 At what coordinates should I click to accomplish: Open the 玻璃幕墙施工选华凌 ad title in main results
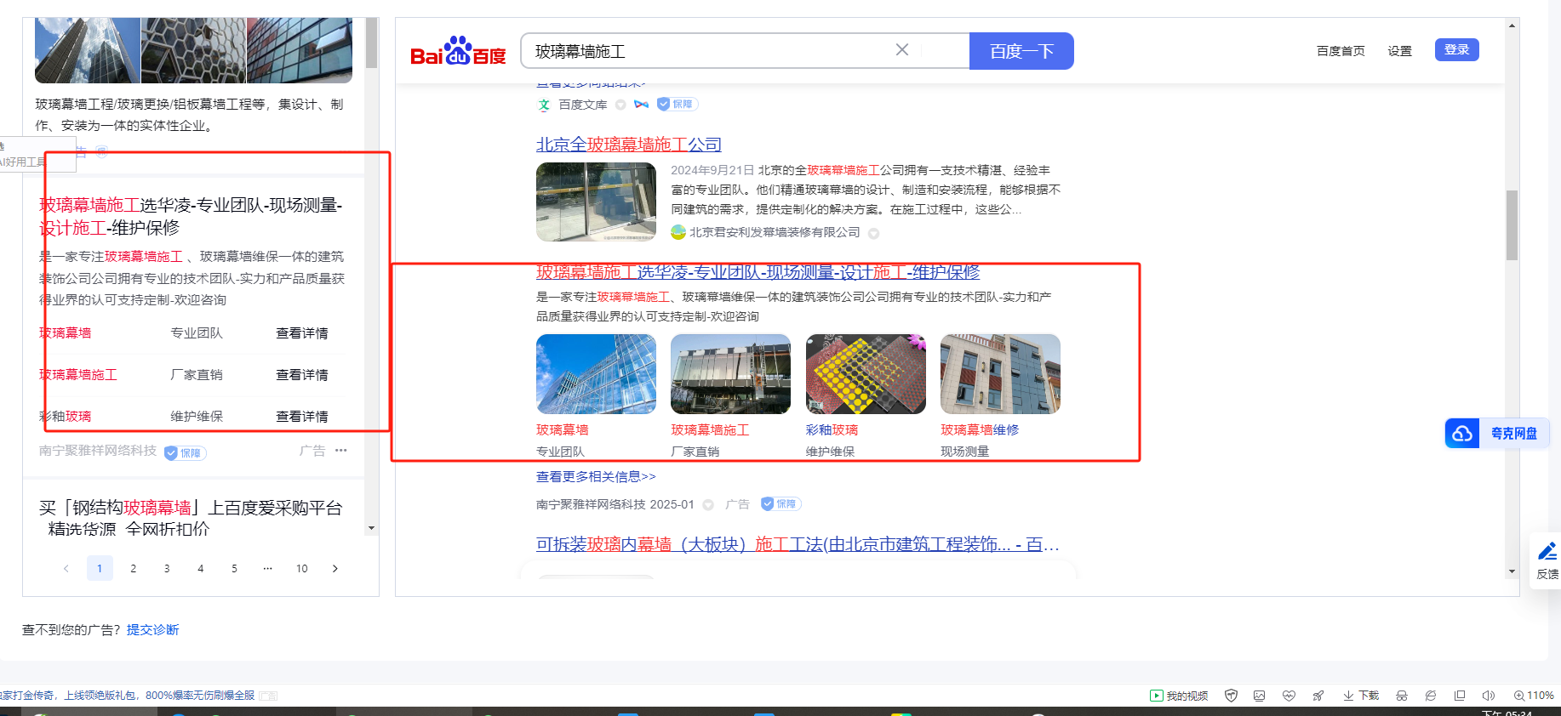click(x=758, y=272)
